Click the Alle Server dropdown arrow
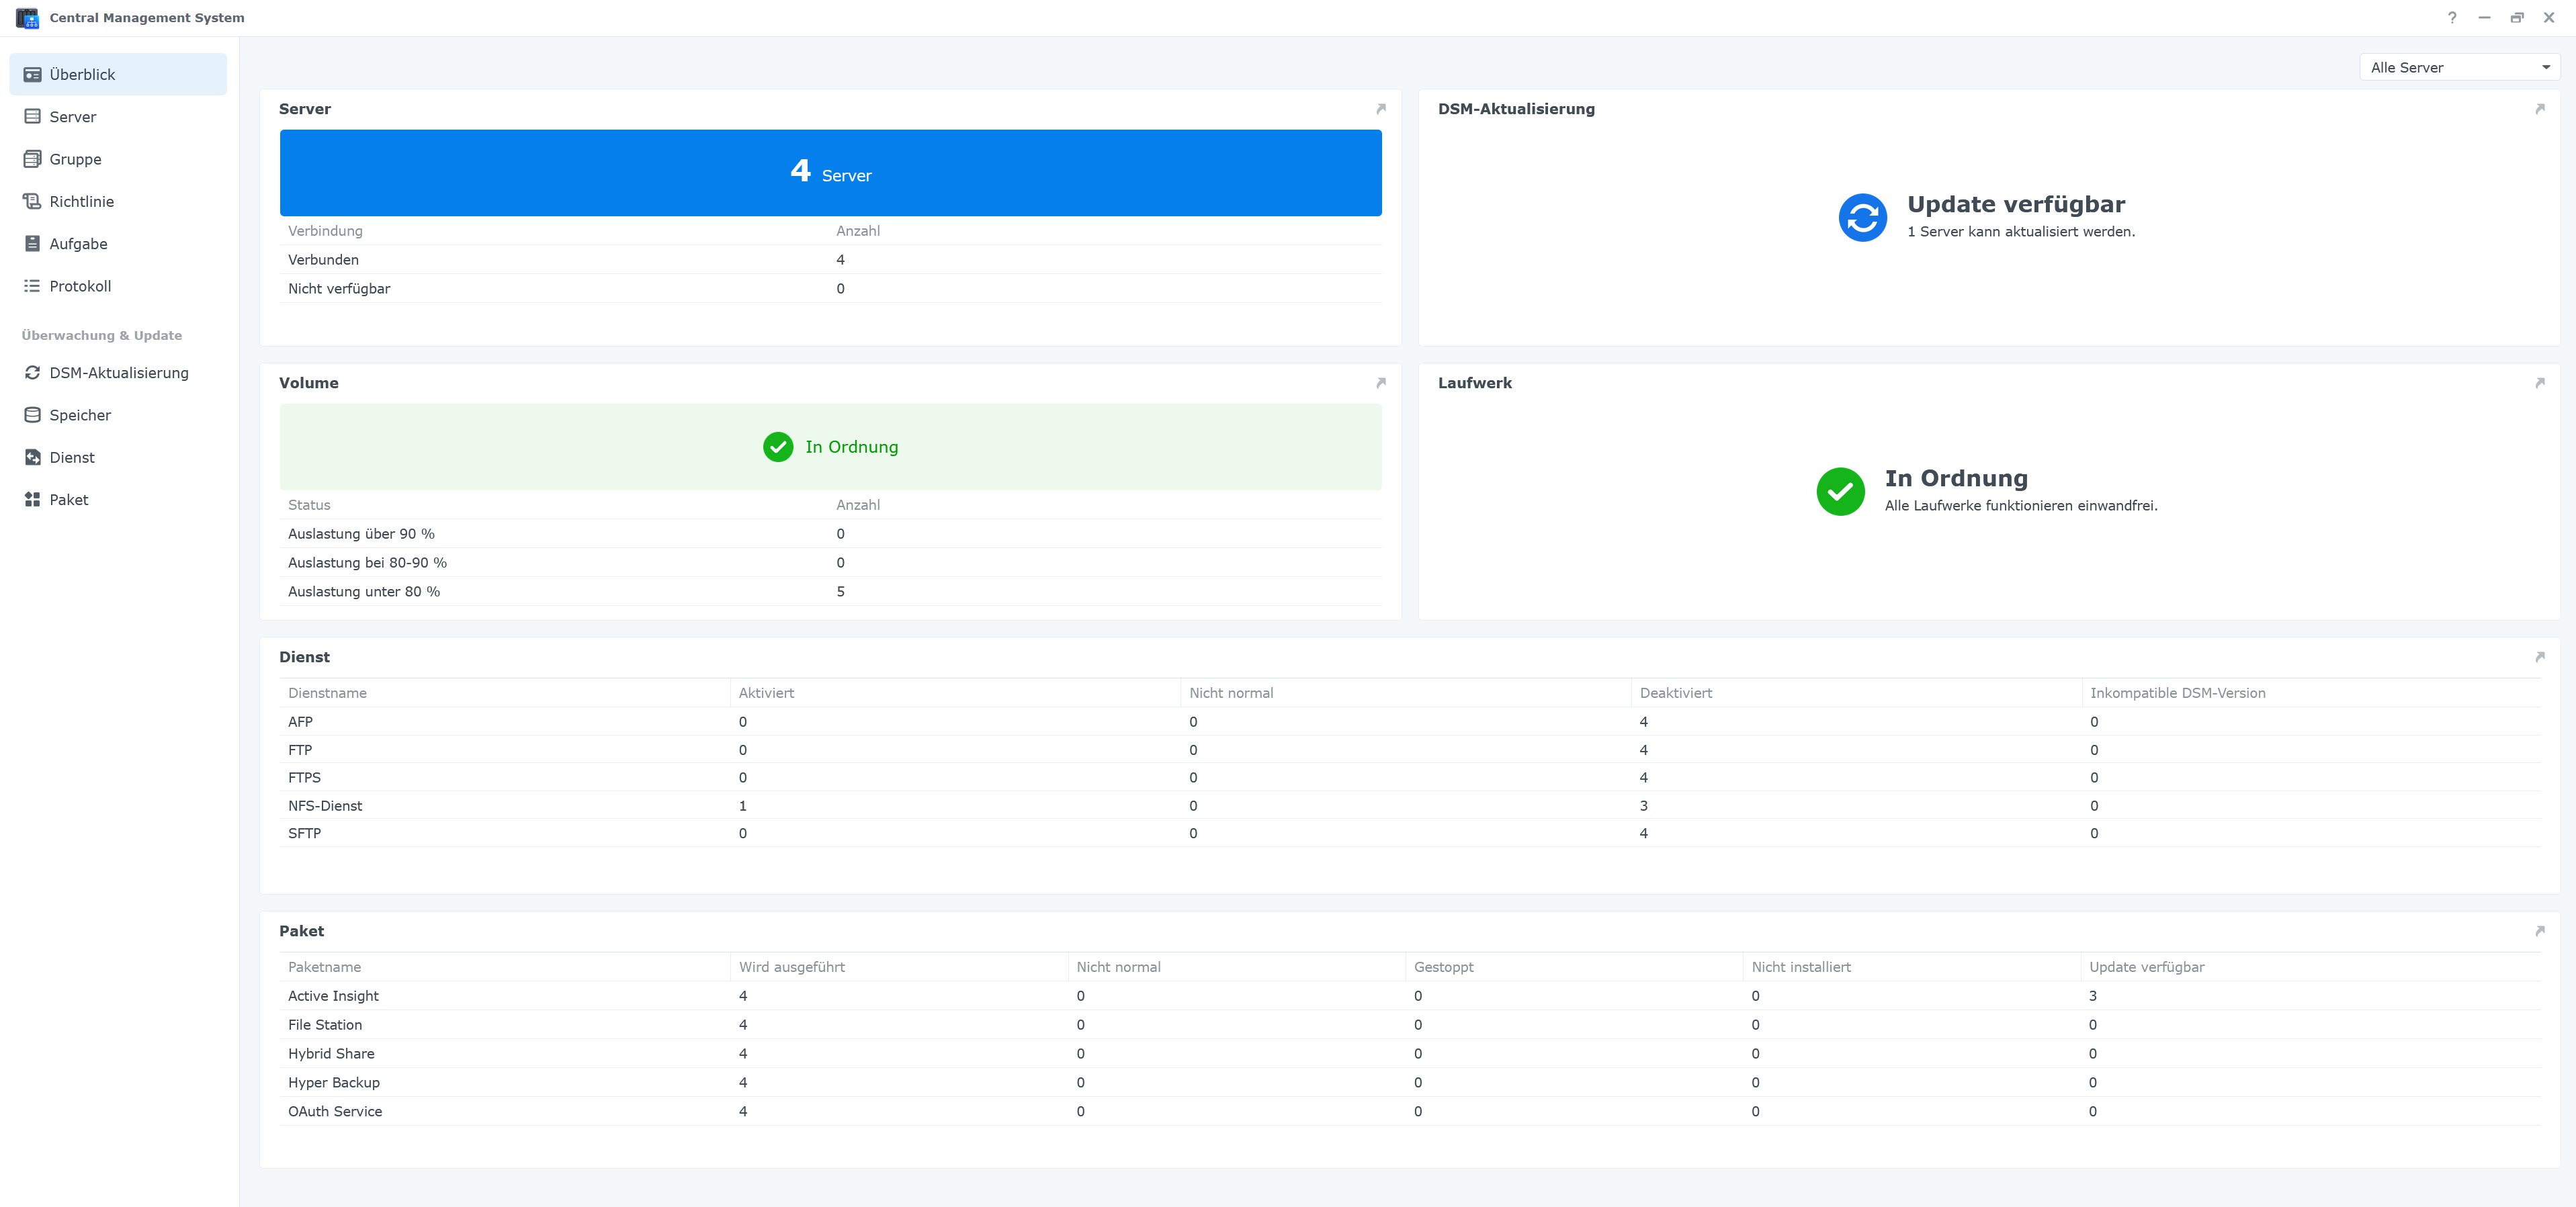Image resolution: width=2576 pixels, height=1207 pixels. (2545, 67)
